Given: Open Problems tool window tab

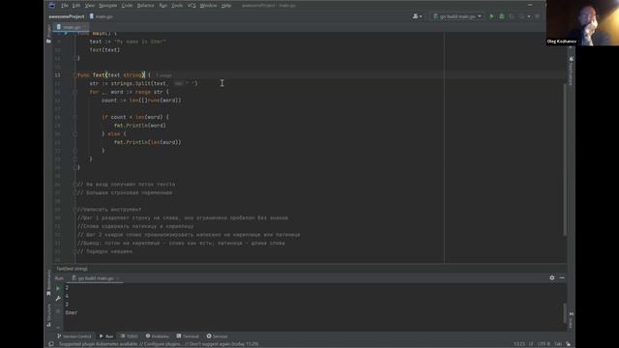Looking at the screenshot, I should [x=158, y=336].
